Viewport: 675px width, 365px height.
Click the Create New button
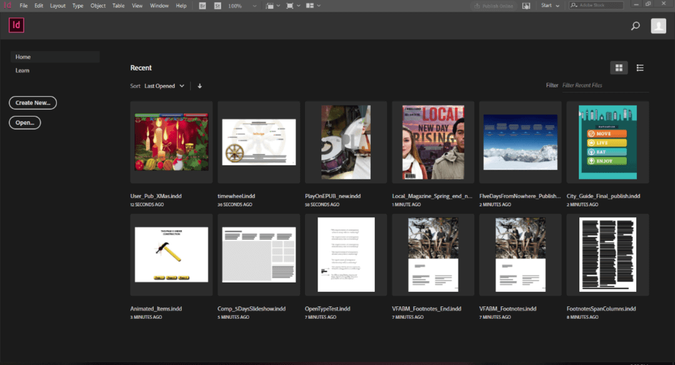click(x=32, y=102)
